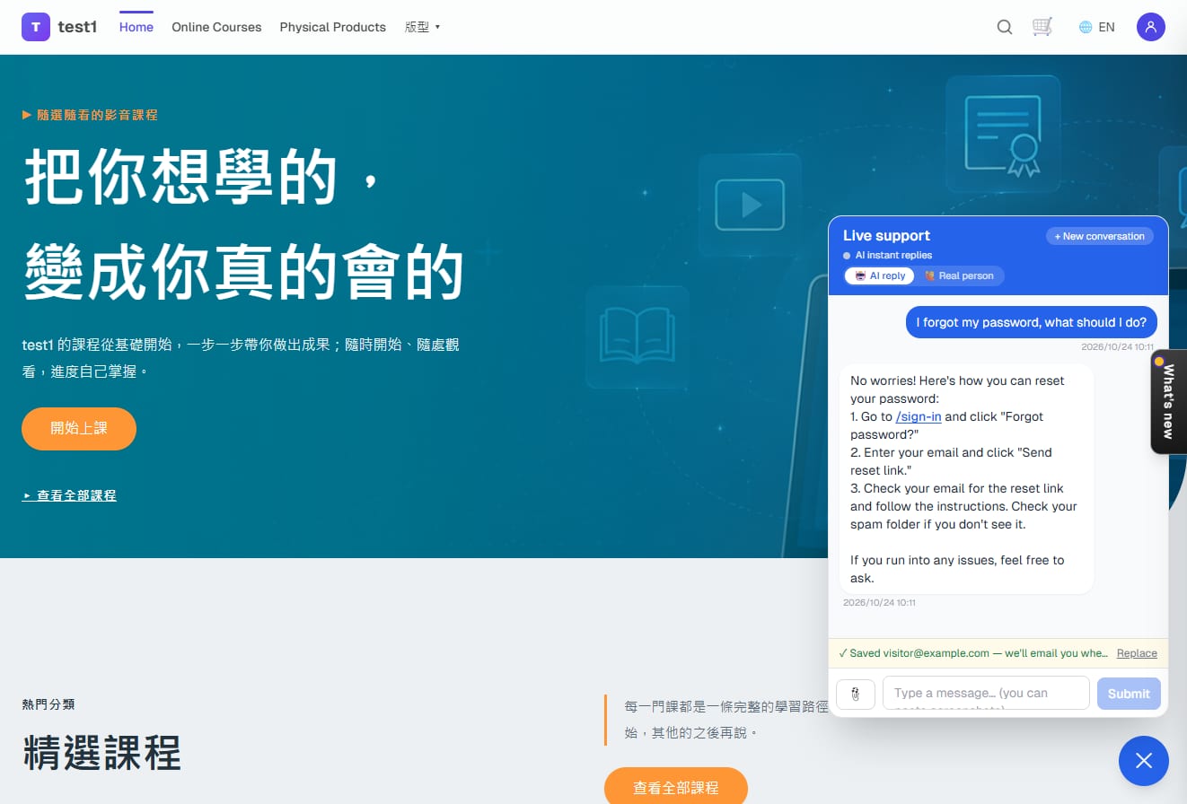Screen dimensions: 1187x804
Task: Attach a file with the paperclip icon
Action: click(x=856, y=694)
